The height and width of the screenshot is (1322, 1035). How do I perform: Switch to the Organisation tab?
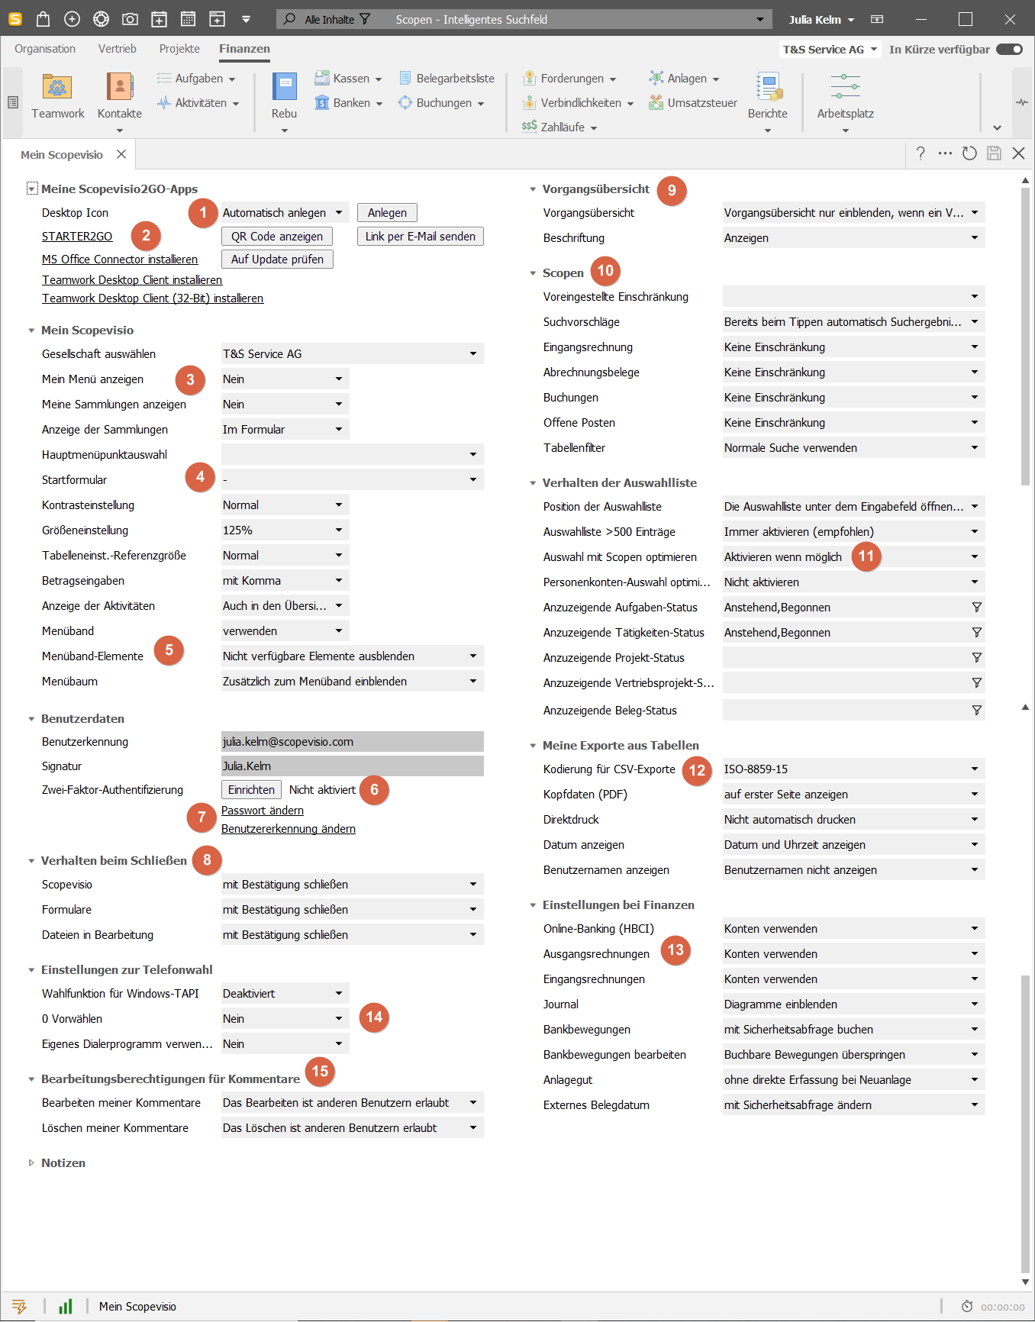[45, 49]
